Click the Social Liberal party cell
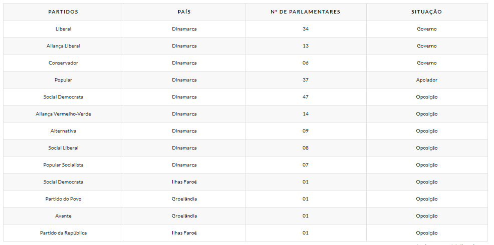 63,148
